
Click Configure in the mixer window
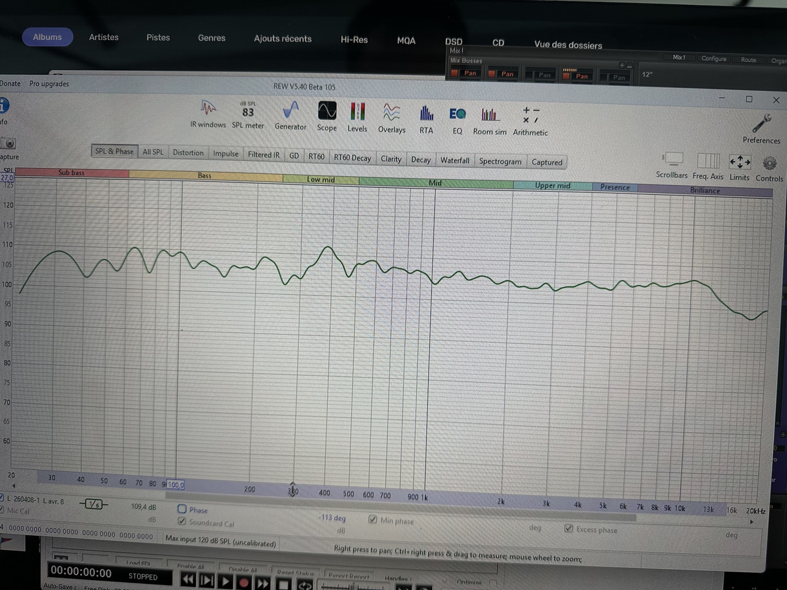(714, 58)
